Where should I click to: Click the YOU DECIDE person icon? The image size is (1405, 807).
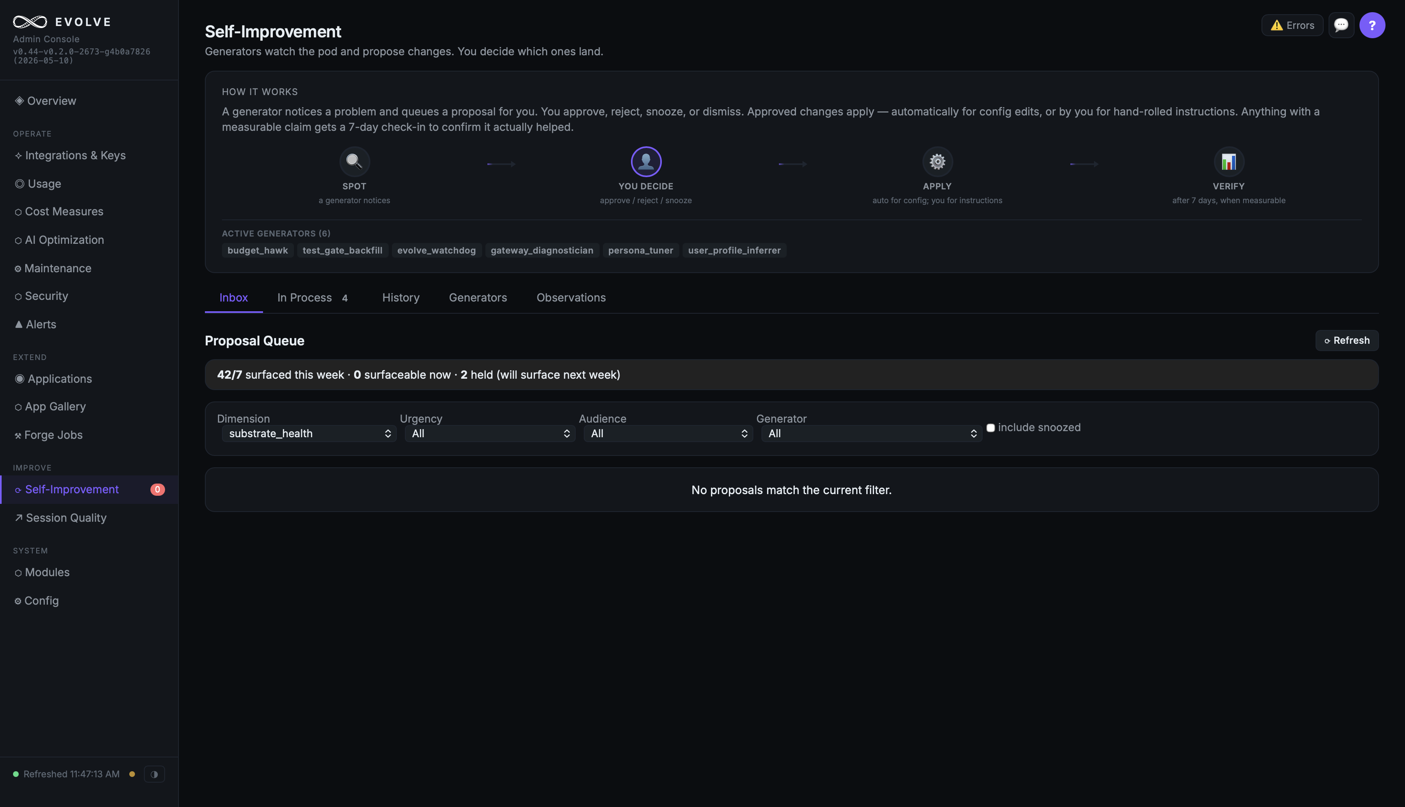pyautogui.click(x=646, y=161)
